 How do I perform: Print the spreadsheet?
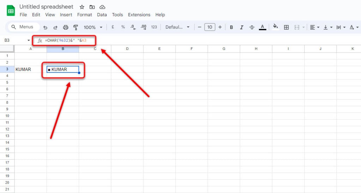66,27
